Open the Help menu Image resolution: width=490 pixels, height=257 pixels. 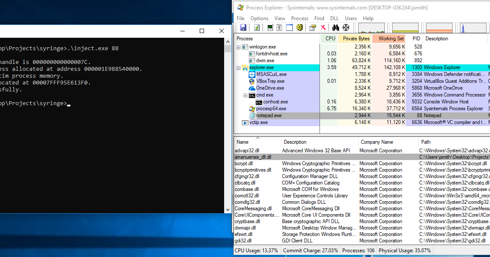point(368,18)
